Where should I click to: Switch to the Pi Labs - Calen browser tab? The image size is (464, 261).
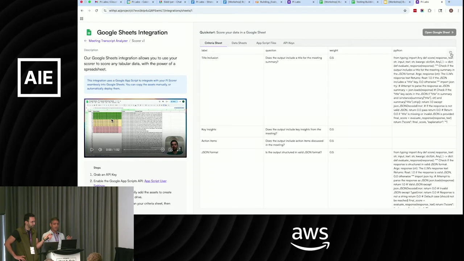click(x=140, y=2)
